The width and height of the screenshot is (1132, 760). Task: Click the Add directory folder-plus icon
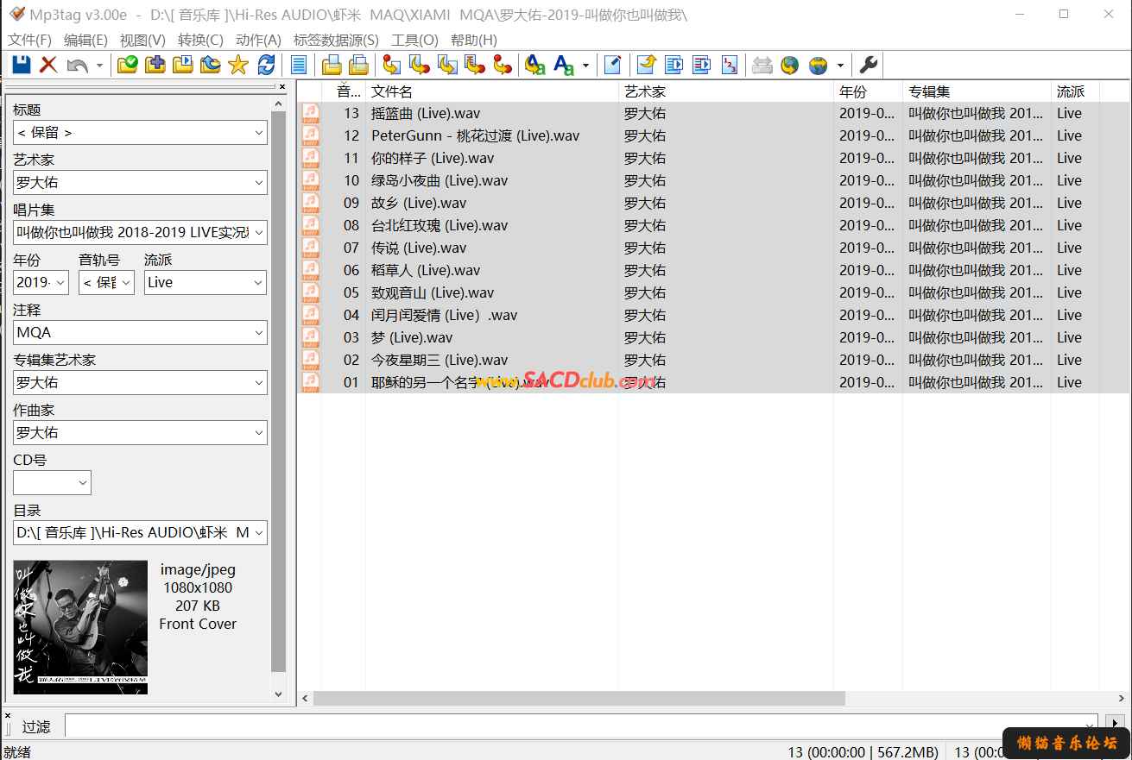point(155,65)
